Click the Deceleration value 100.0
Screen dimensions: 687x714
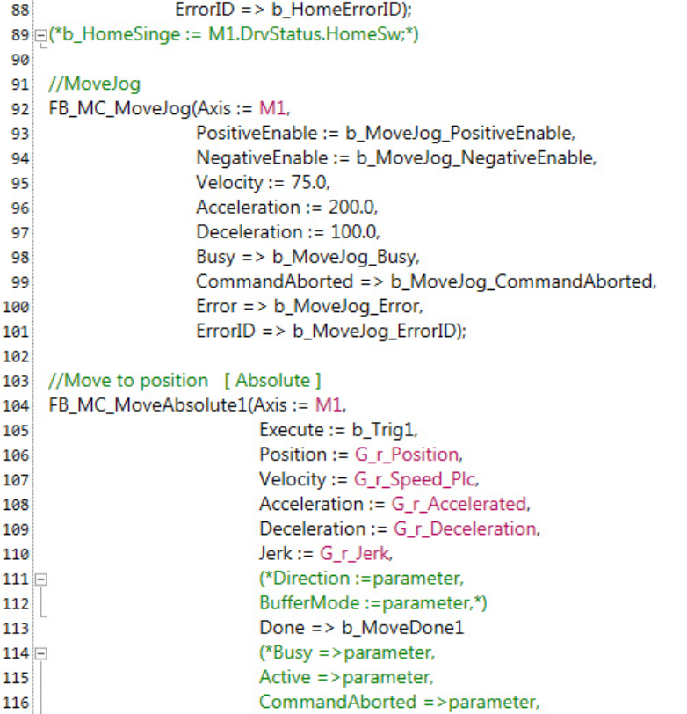353,232
